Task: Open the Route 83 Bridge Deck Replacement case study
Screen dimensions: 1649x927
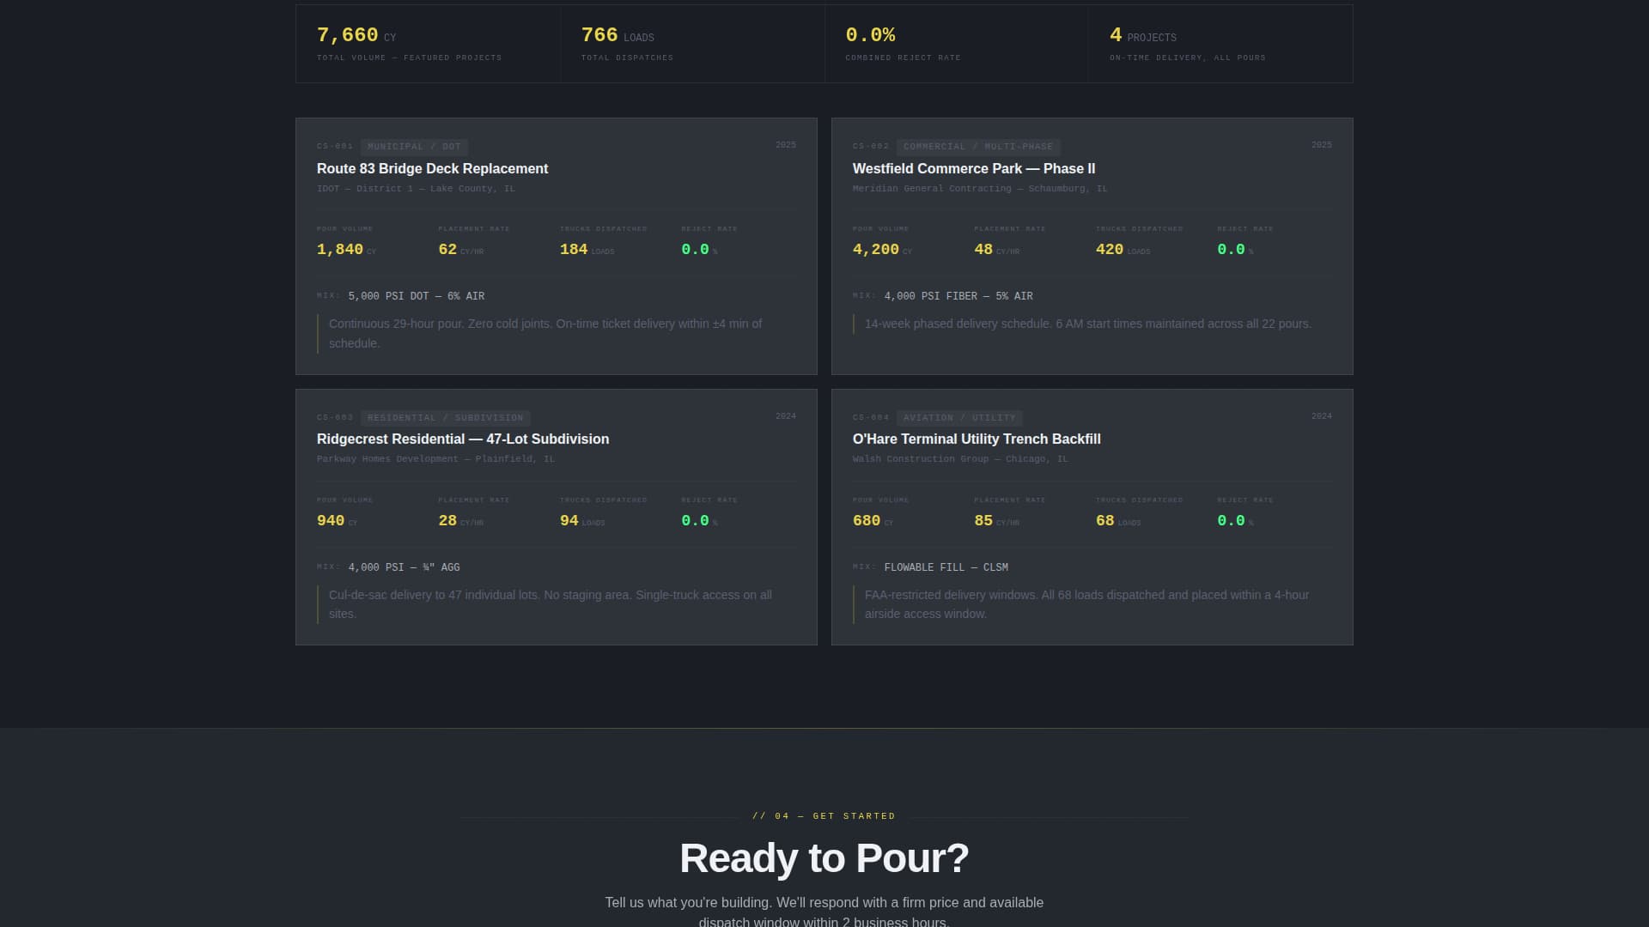Action: point(432,169)
